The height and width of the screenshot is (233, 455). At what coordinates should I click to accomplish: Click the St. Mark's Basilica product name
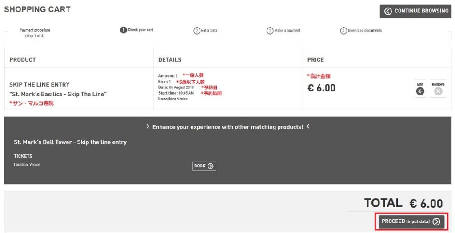58,94
